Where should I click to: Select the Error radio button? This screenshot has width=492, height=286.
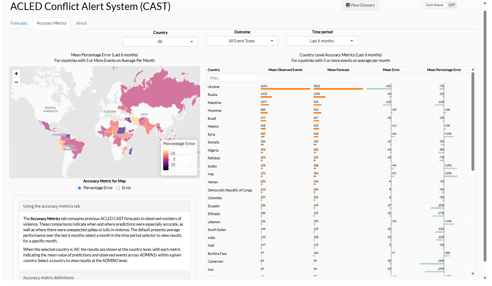tap(118, 188)
